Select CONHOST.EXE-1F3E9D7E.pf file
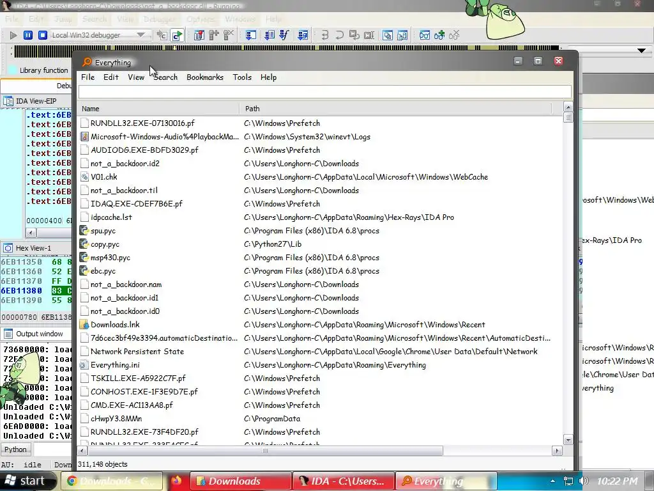 pyautogui.click(x=144, y=392)
